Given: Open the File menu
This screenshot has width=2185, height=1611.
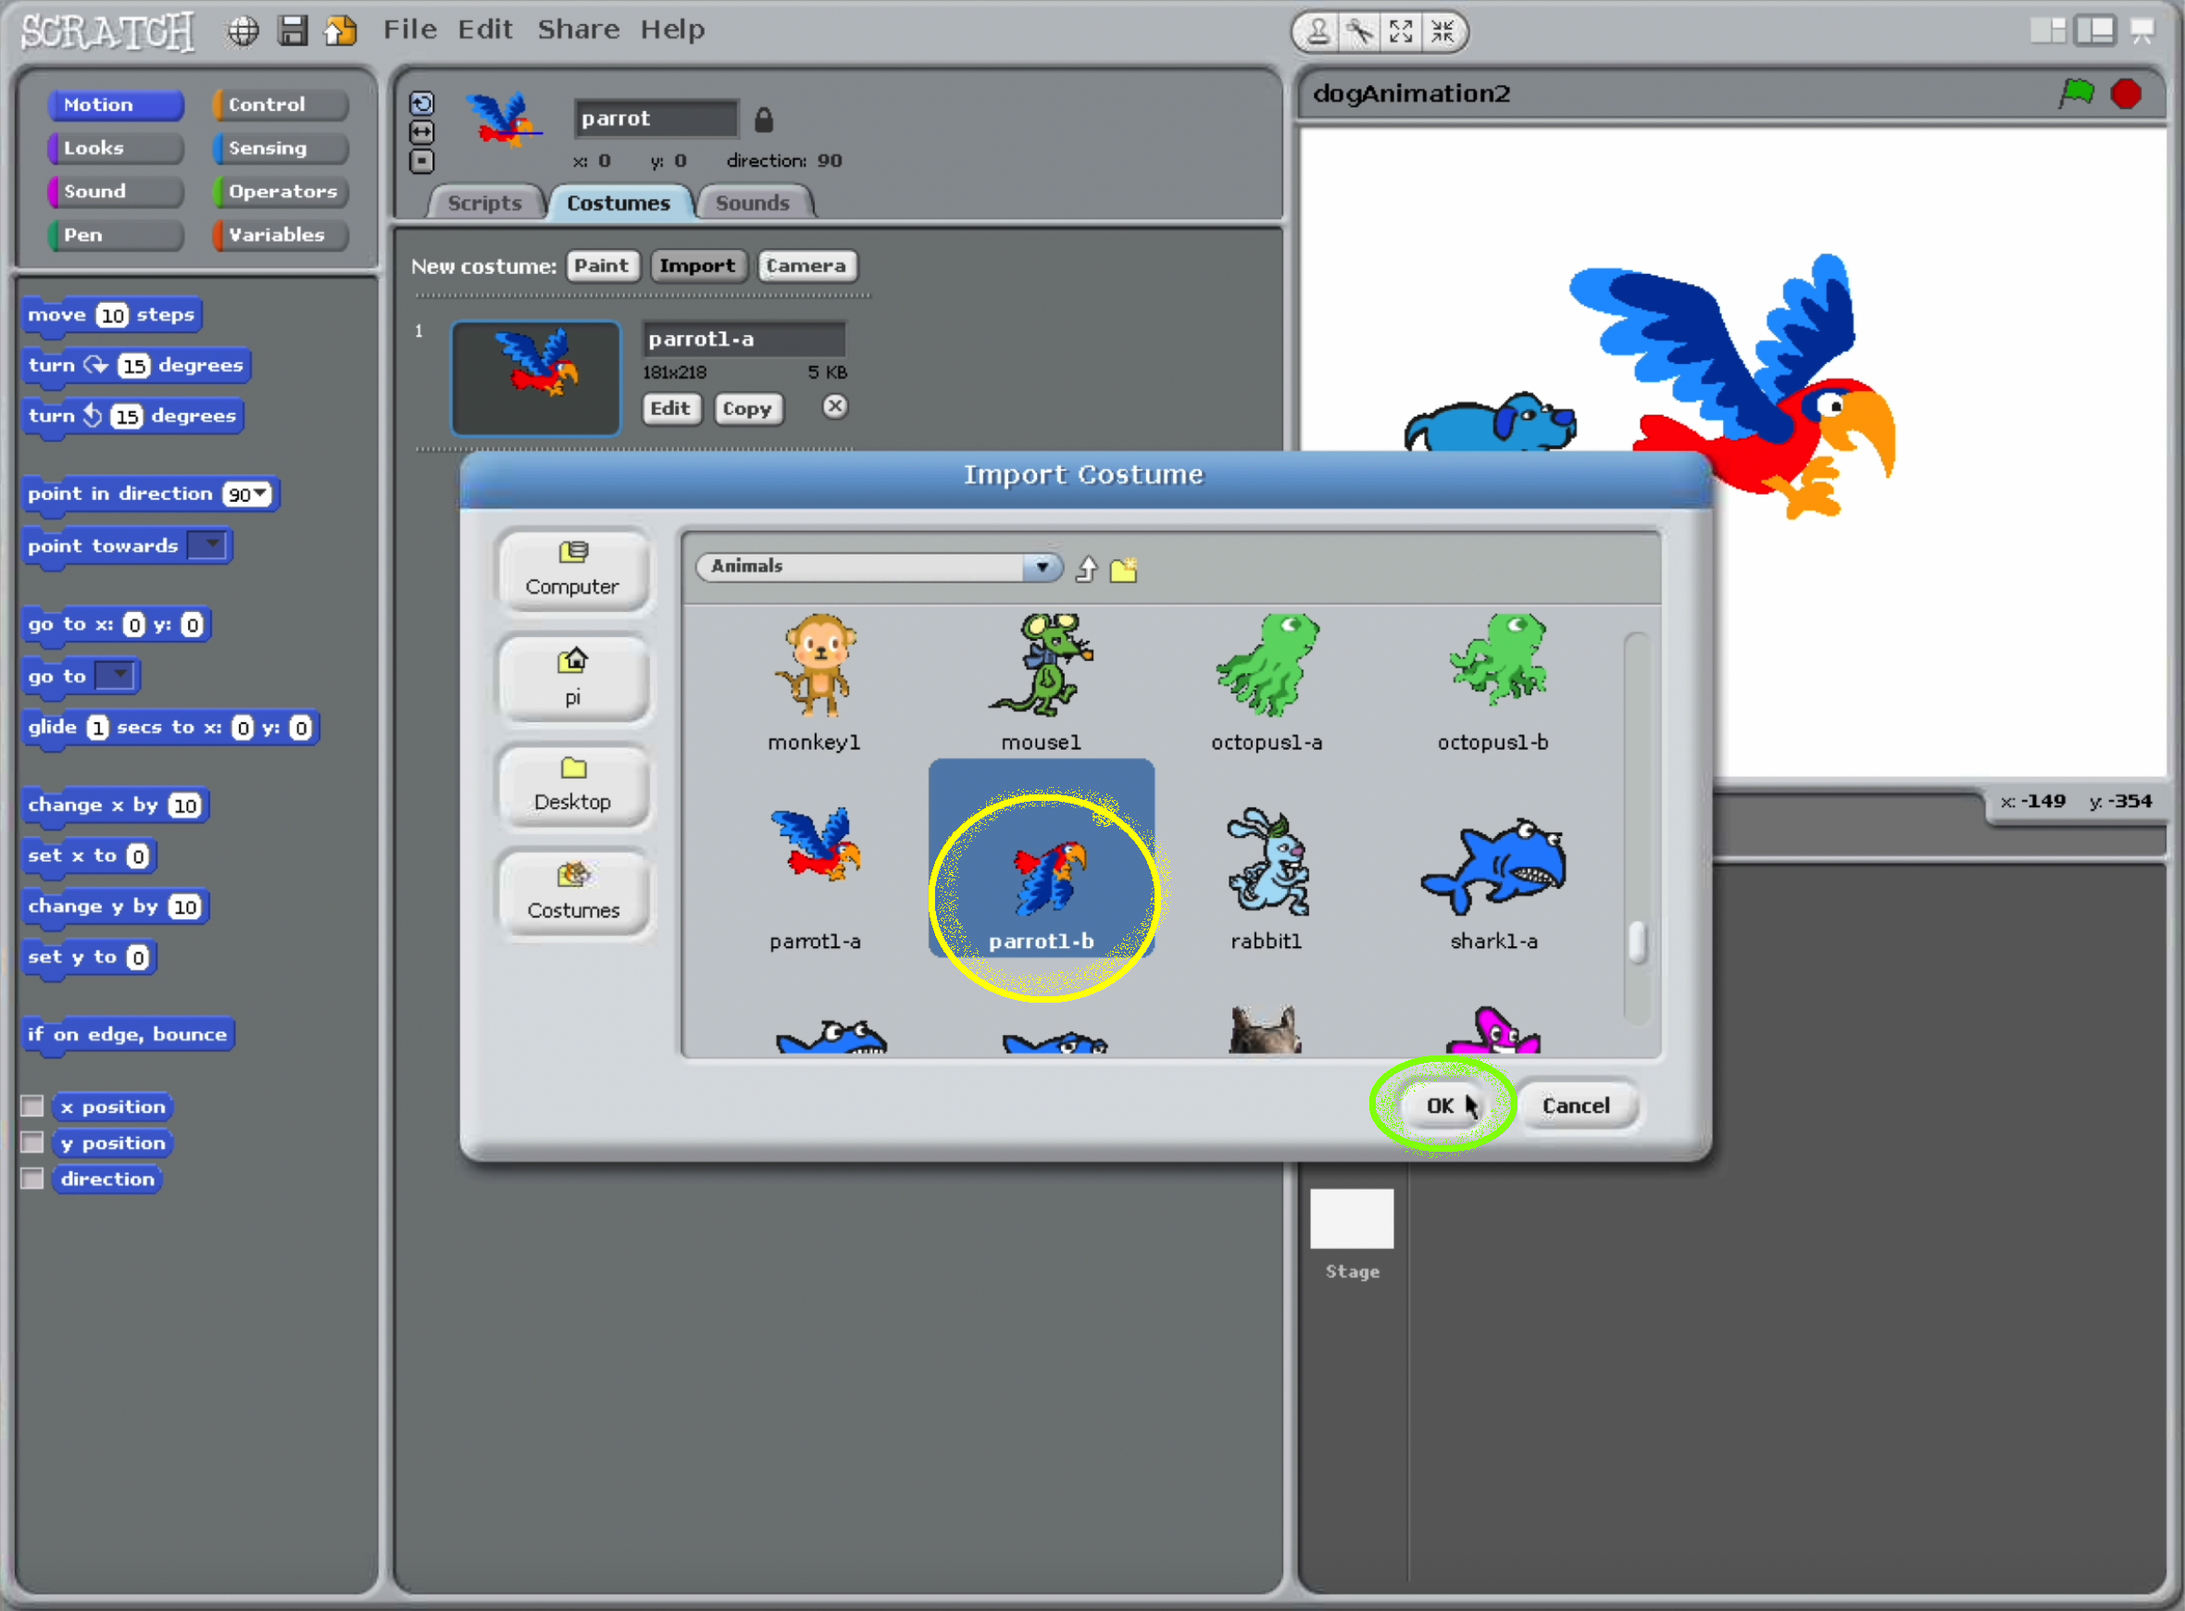Looking at the screenshot, I should (409, 30).
